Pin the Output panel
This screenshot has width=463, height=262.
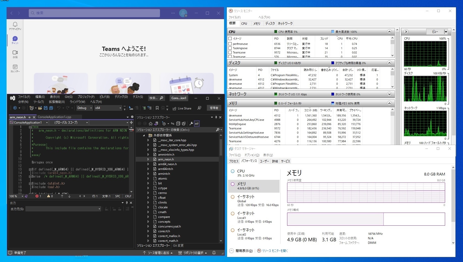[x=127, y=203]
